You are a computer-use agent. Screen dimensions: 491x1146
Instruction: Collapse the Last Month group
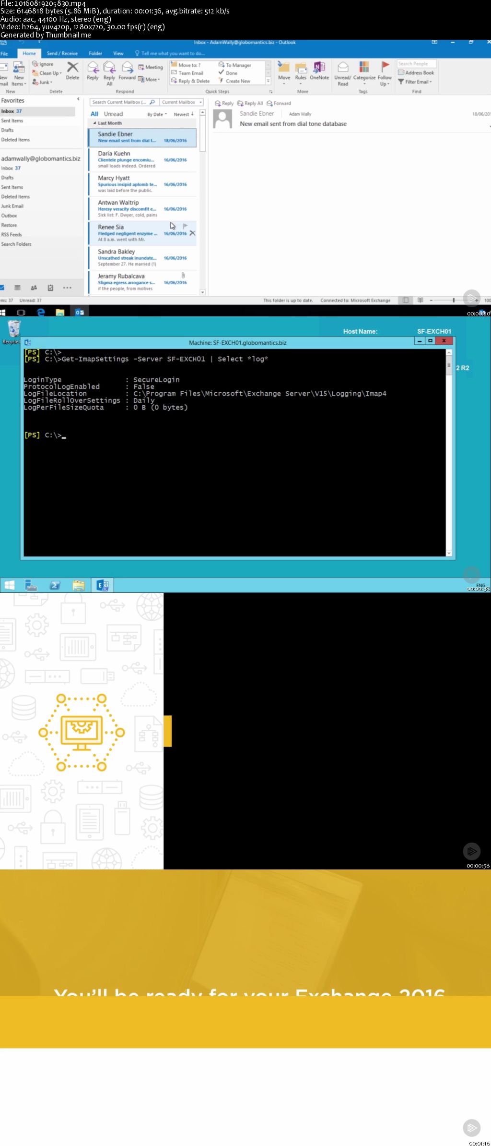95,123
